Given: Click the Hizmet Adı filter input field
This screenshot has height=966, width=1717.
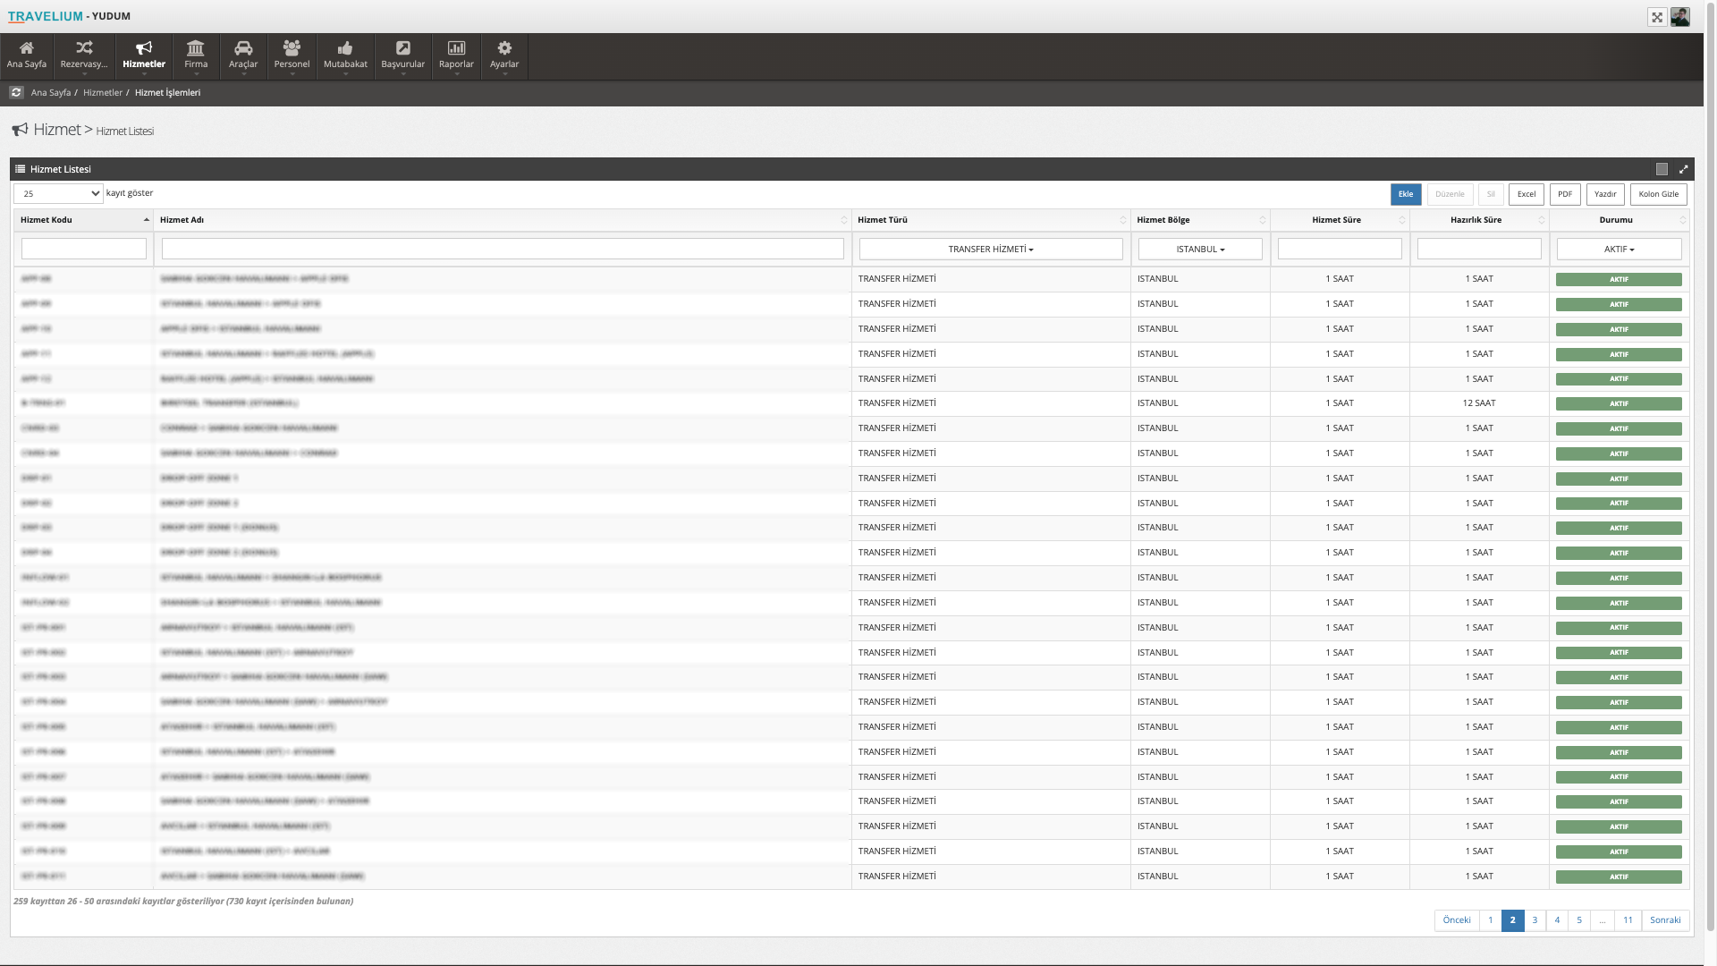Looking at the screenshot, I should pos(503,250).
